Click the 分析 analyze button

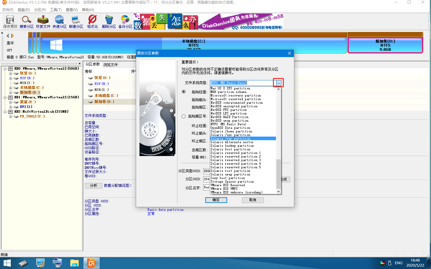pyautogui.click(x=94, y=186)
